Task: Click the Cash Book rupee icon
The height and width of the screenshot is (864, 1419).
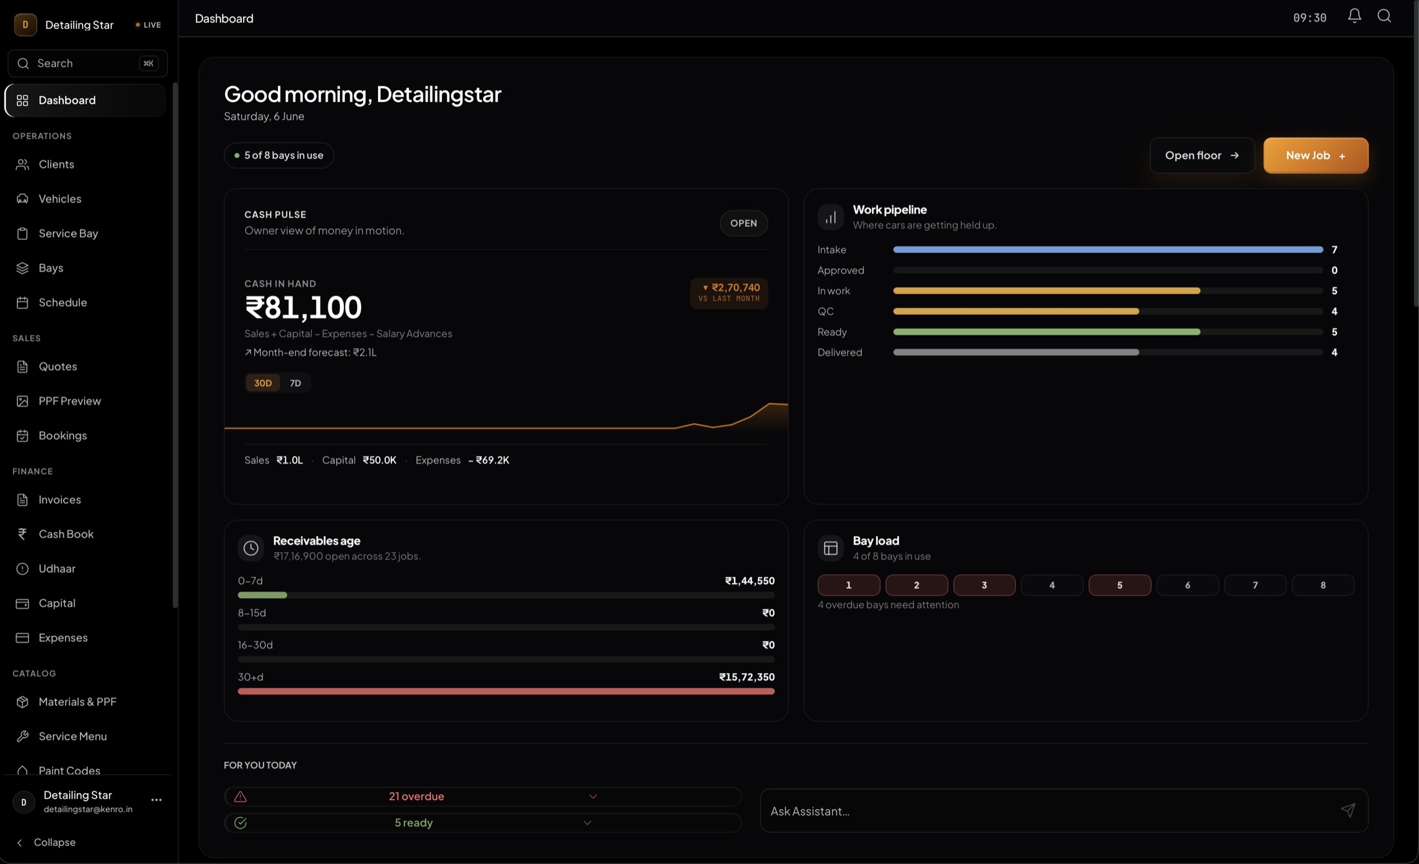Action: [23, 534]
